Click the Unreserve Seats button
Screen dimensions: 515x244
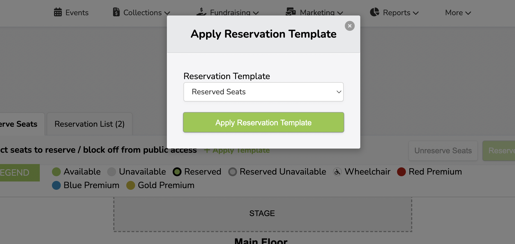click(443, 150)
